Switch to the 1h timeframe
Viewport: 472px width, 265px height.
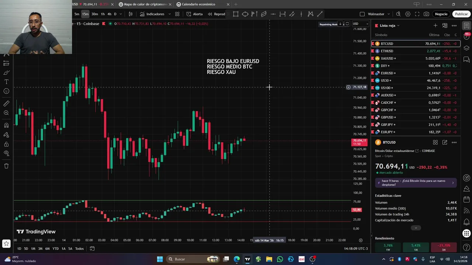pyautogui.click(x=103, y=14)
